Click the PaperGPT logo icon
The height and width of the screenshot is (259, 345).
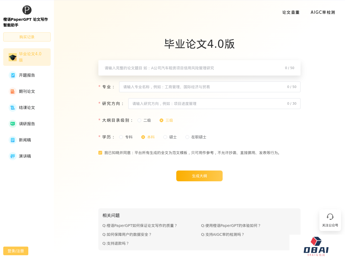pyautogui.click(x=27, y=10)
